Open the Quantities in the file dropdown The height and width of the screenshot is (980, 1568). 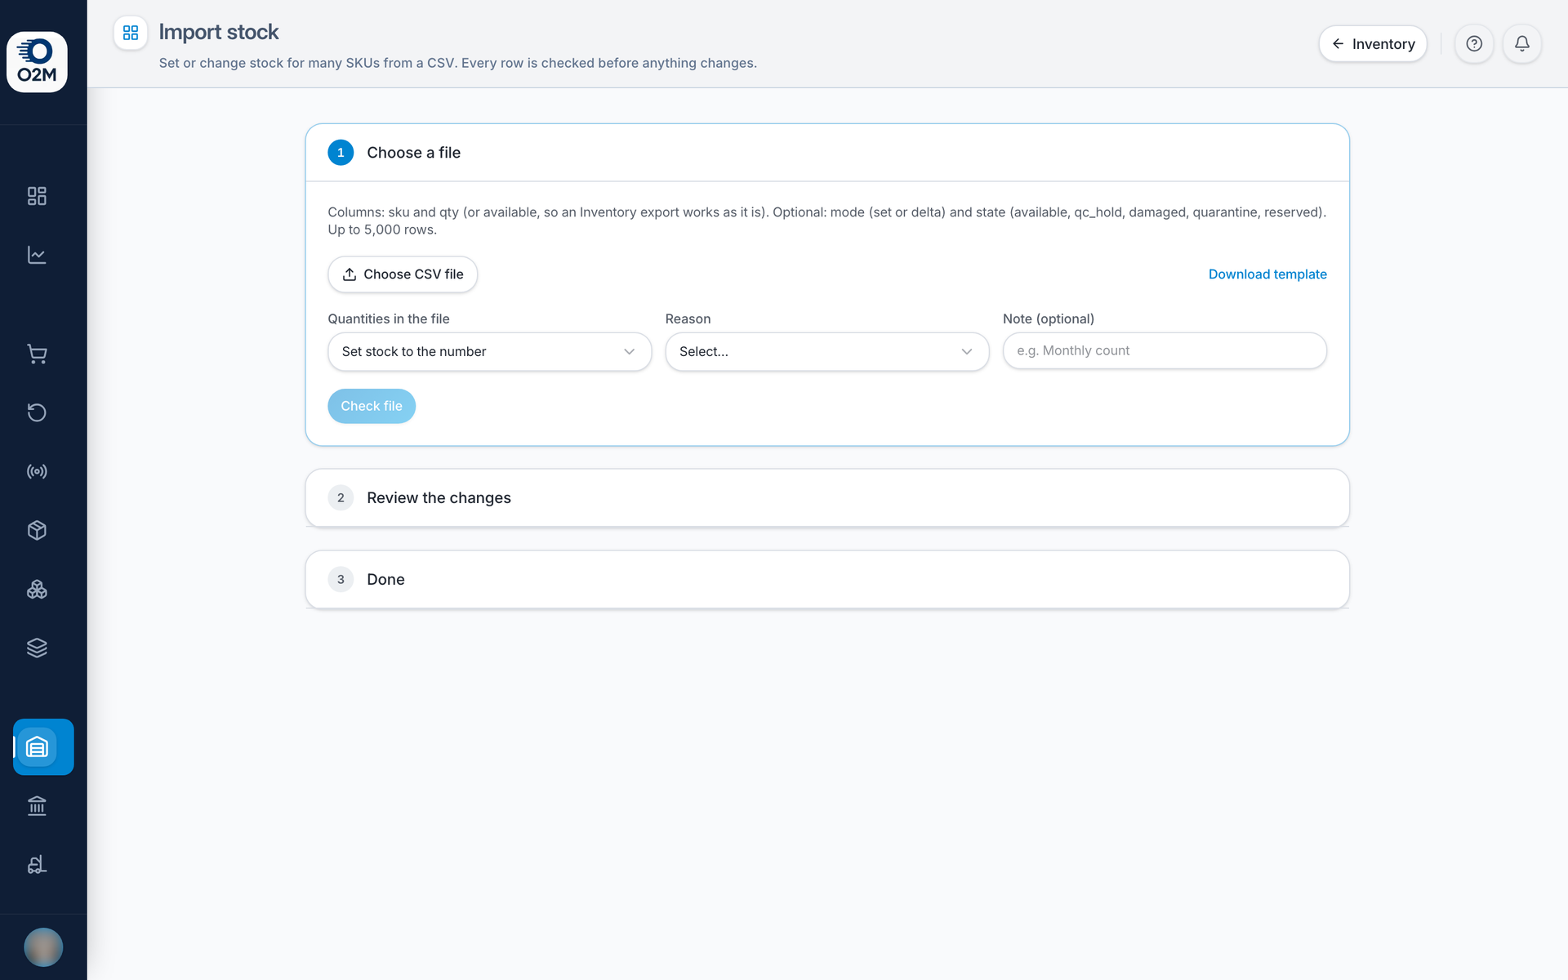click(489, 351)
